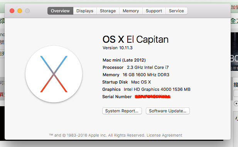Click the '16 GB 1600 MHz DDR3' value
The width and height of the screenshot is (238, 147).
[x=146, y=75]
